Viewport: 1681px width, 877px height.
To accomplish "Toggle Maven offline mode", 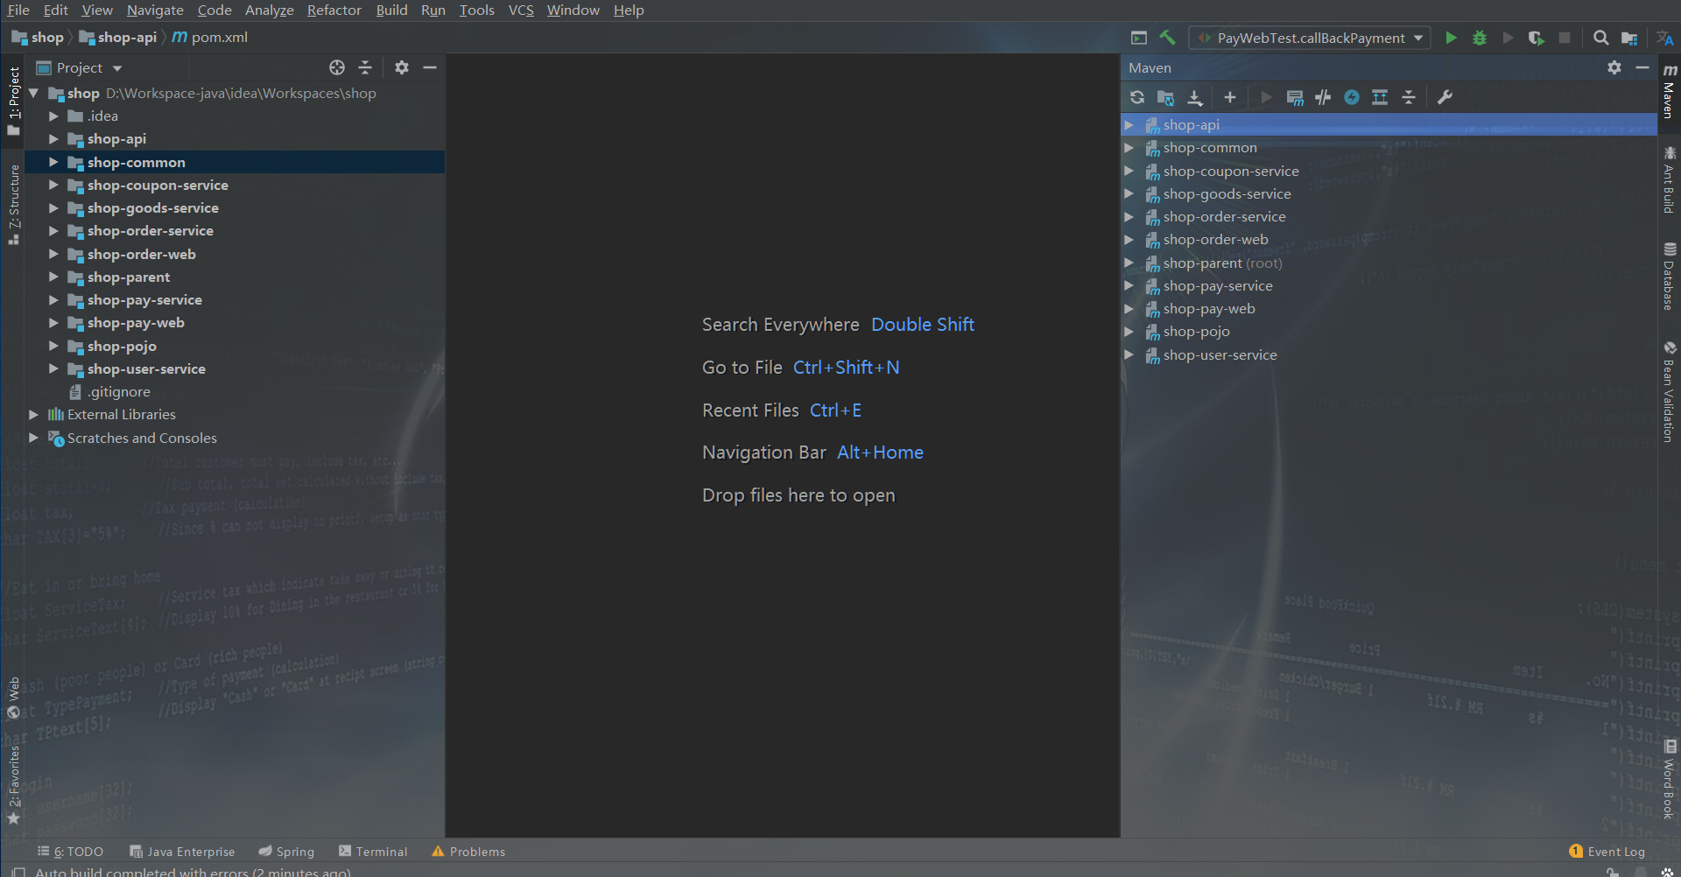I will pos(1323,97).
